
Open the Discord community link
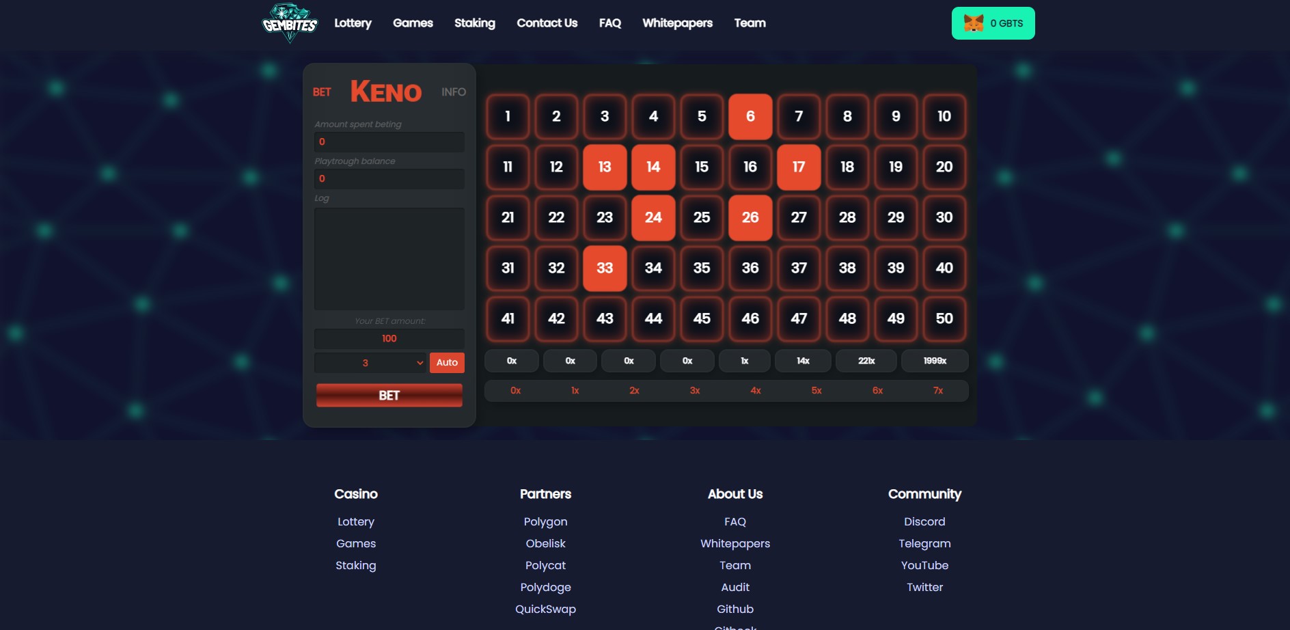924,521
